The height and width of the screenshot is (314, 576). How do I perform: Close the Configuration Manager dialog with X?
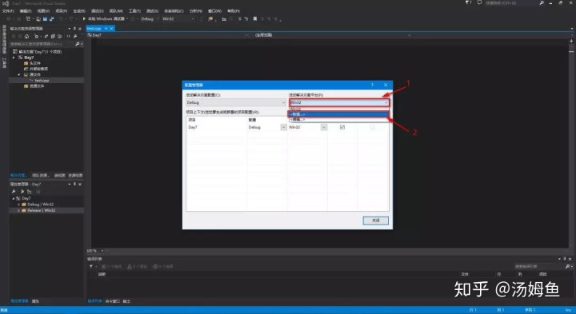coord(386,85)
